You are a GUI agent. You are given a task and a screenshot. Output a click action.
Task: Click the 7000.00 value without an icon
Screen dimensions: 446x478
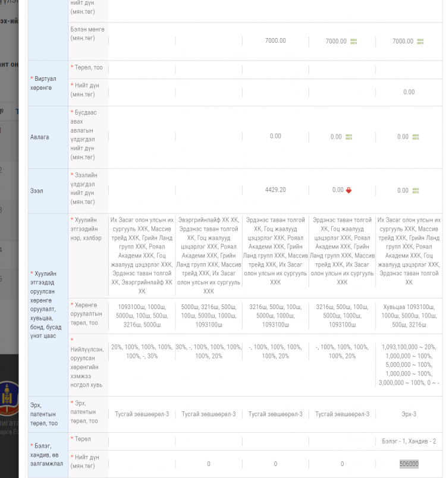[275, 40]
